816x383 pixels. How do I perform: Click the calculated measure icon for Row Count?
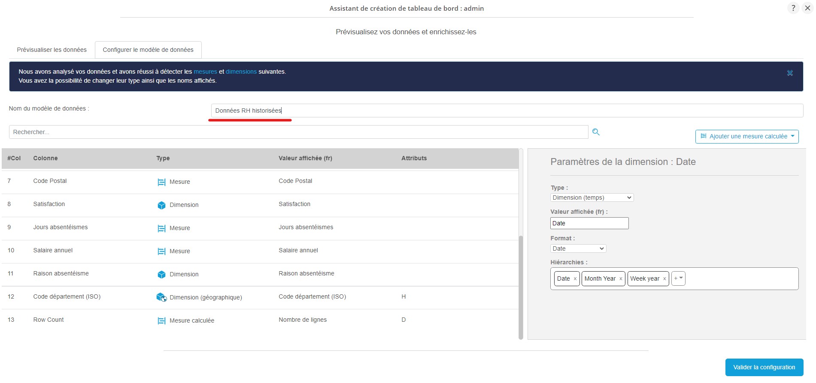161,321
